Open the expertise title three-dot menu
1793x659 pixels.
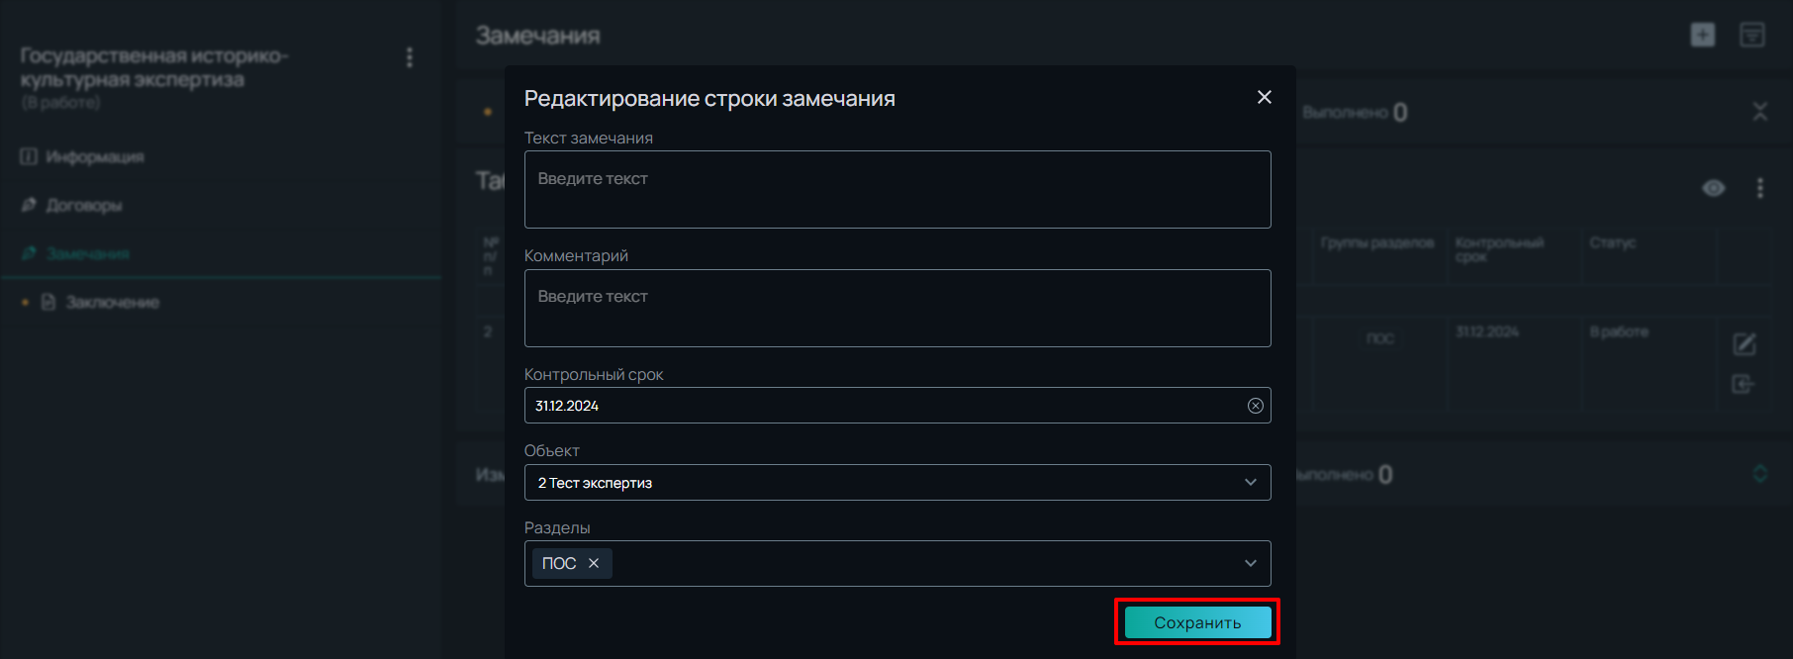point(409,57)
